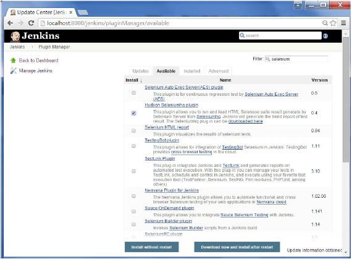Screen dimensions: 352x259
Task: Switch to the Installed tab
Action: [192, 71]
